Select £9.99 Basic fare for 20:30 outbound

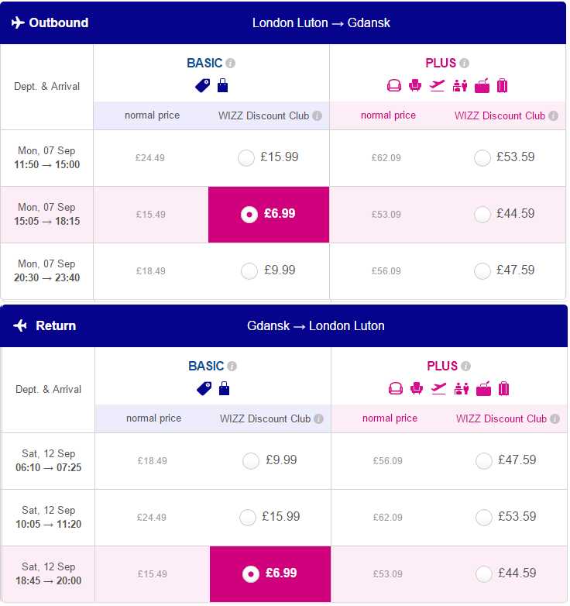(x=249, y=271)
